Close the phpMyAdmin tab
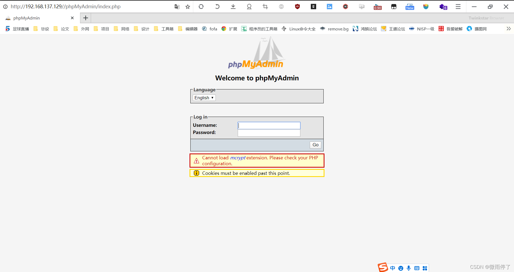Image resolution: width=514 pixels, height=272 pixels. pyautogui.click(x=72, y=18)
